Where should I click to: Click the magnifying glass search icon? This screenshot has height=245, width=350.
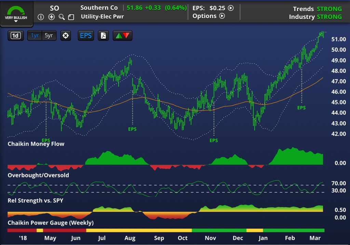tap(62, 17)
